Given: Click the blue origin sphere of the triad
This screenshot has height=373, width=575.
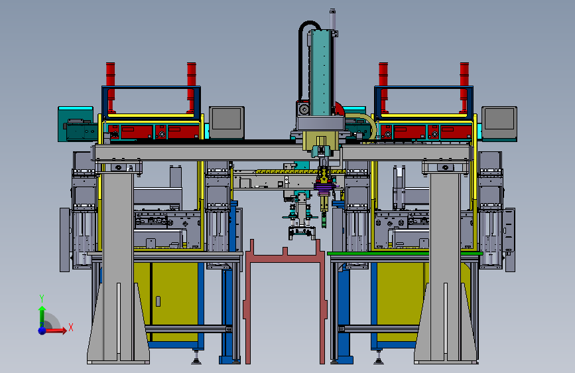Looking at the screenshot, I should [42, 331].
